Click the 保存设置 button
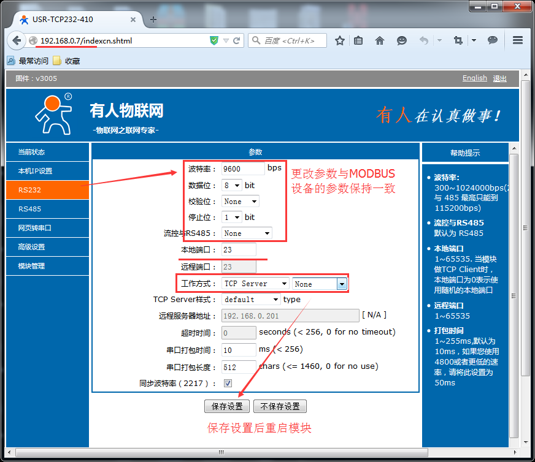Screen dimensions: 535x462 [x=227, y=406]
